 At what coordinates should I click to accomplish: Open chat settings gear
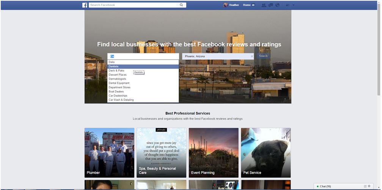coord(369,186)
